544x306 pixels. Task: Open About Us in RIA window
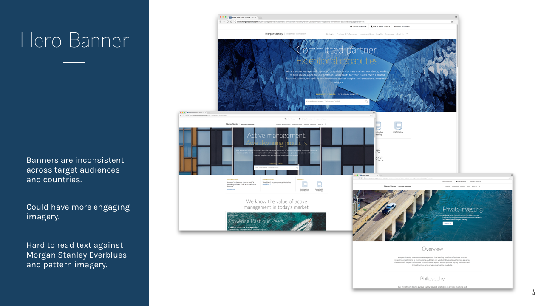[400, 34]
